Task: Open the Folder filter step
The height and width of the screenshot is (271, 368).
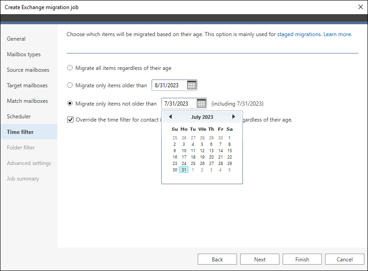Action: (21, 148)
